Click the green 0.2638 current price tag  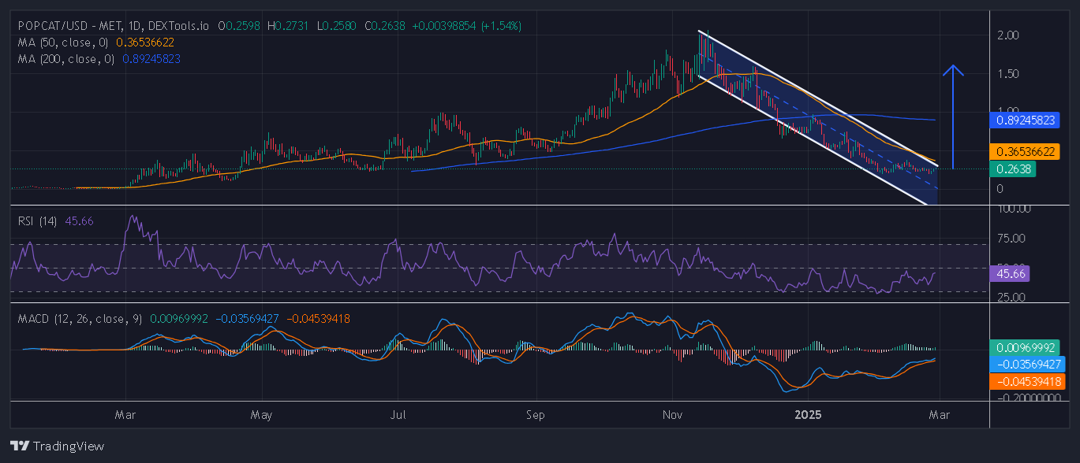(1012, 169)
